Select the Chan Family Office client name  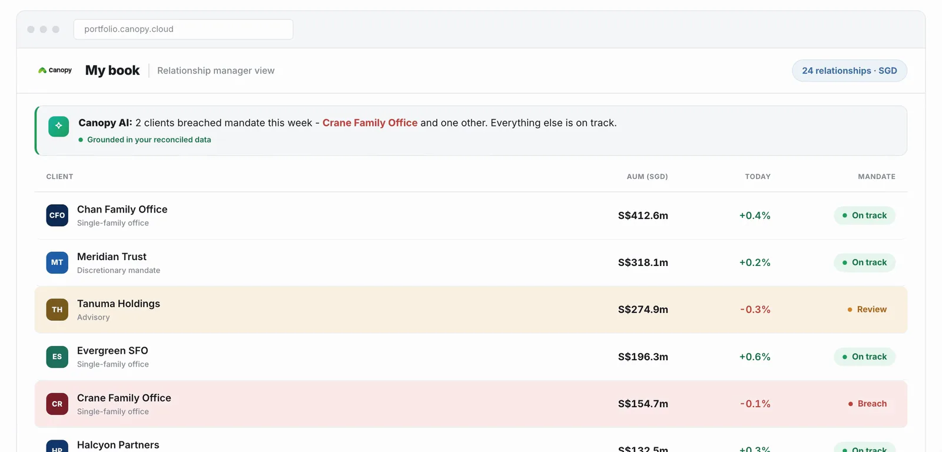122,210
